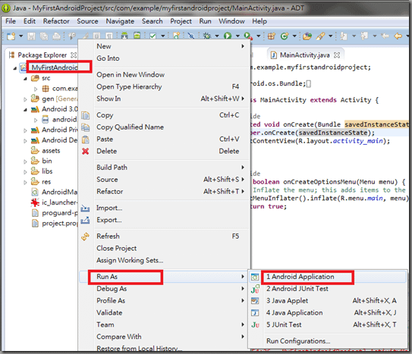Viewport: 412px width, 354px height.
Task: Open the Debug dropdown arrow
Action: click(x=217, y=36)
